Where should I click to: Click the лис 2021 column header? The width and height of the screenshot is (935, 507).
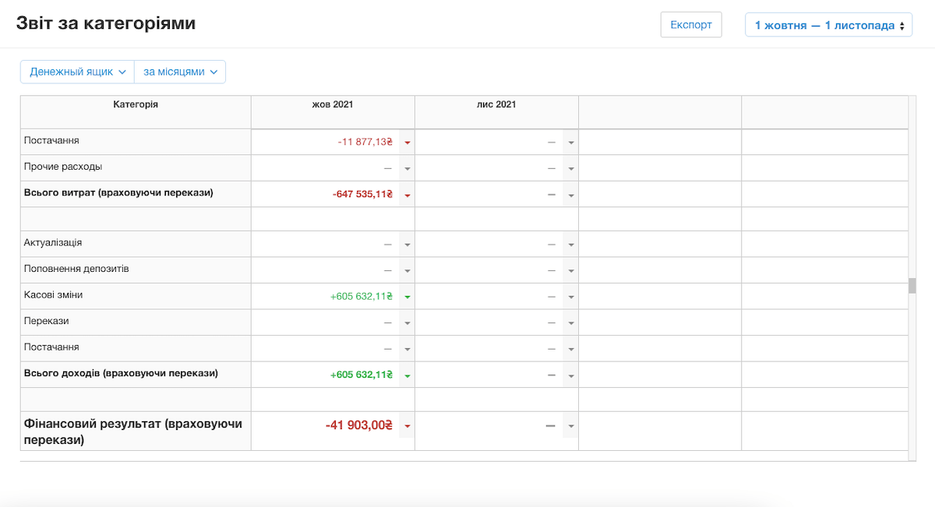click(496, 104)
